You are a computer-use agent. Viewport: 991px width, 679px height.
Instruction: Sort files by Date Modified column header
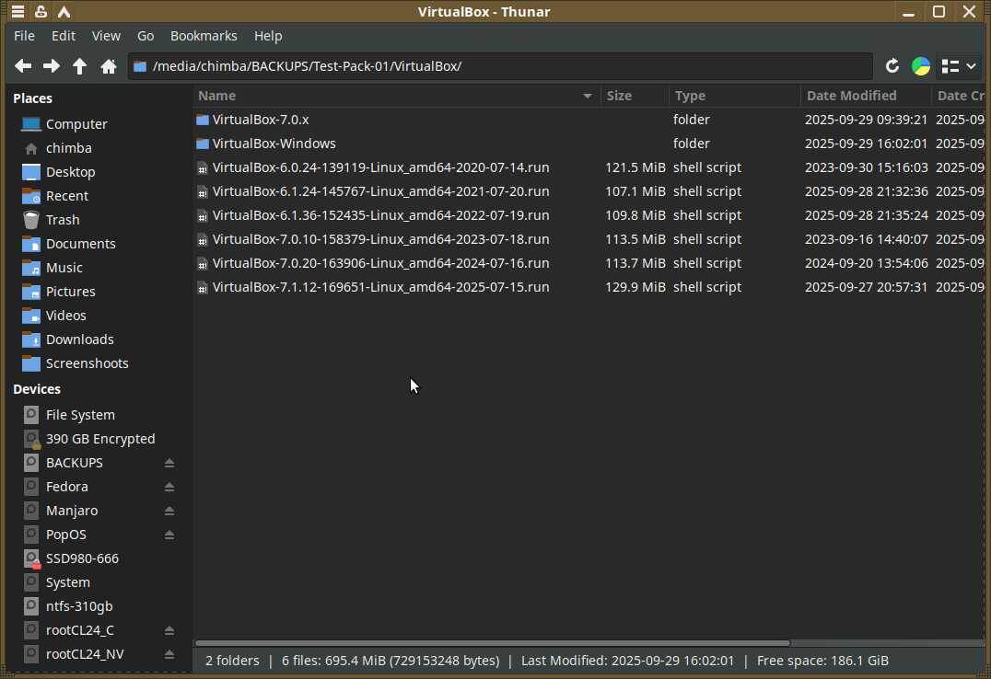(x=865, y=96)
